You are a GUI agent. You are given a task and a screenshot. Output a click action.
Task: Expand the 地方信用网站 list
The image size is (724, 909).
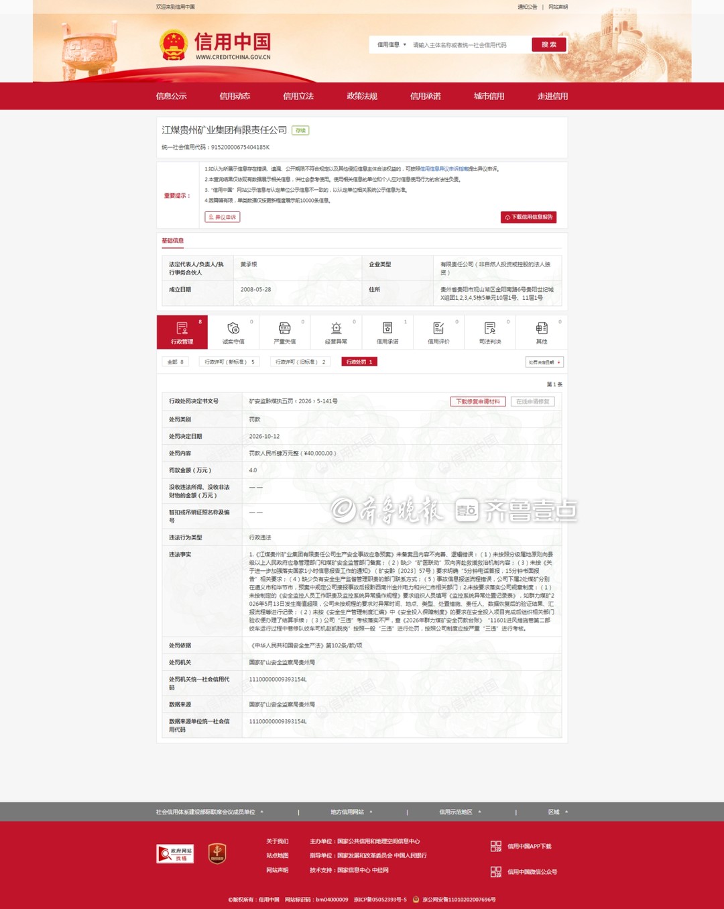pos(351,812)
